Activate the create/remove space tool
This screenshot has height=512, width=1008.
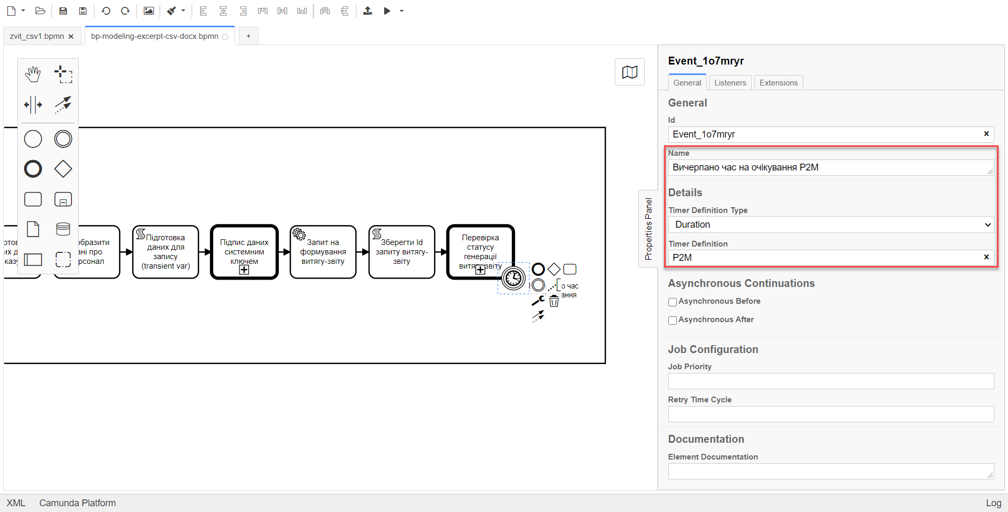pos(33,104)
